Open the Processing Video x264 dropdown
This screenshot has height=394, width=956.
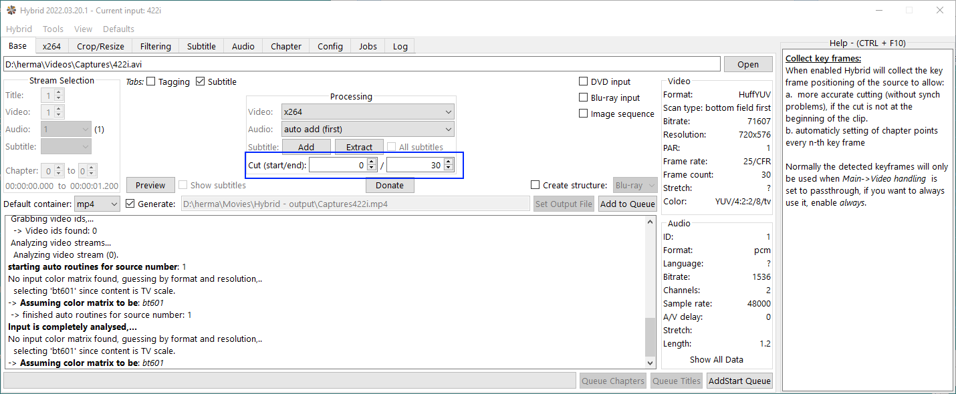tap(368, 112)
